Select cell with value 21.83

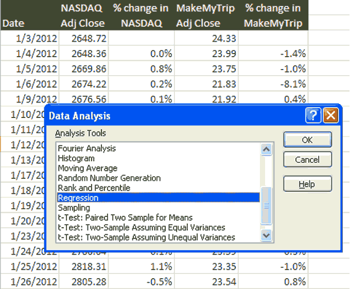[x=206, y=84]
